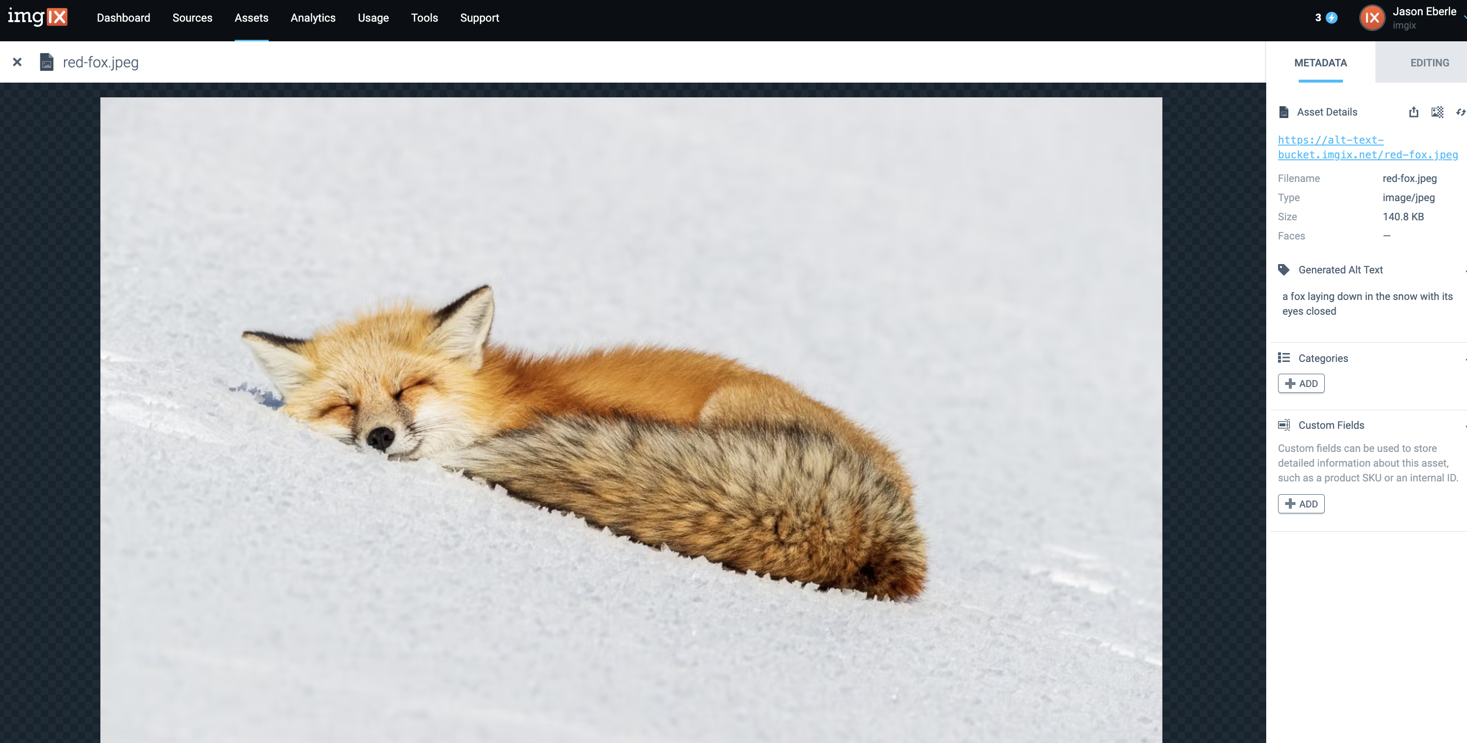Click the imgix logo
The height and width of the screenshot is (743, 1467).
tap(37, 17)
